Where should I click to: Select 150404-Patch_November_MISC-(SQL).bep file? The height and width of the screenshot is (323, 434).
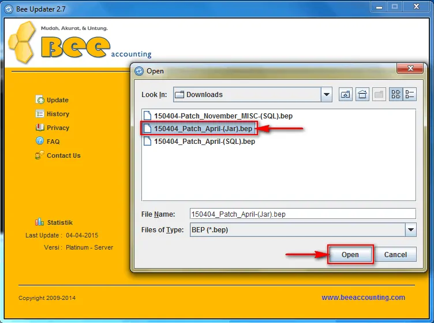coord(218,116)
